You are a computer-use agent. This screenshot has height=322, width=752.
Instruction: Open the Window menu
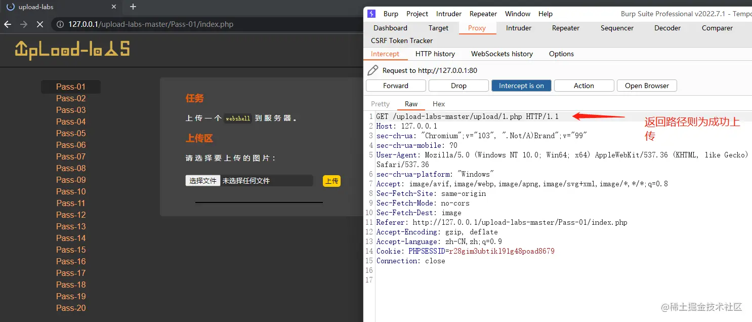(x=518, y=14)
